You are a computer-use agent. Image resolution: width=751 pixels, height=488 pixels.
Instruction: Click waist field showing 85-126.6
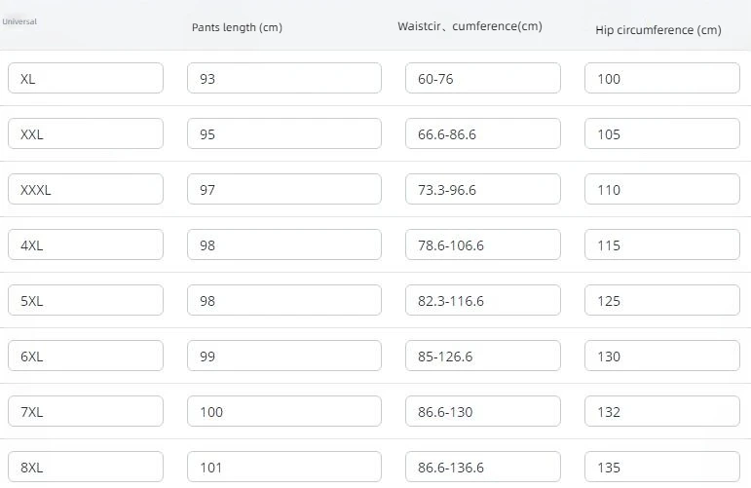pyautogui.click(x=482, y=357)
